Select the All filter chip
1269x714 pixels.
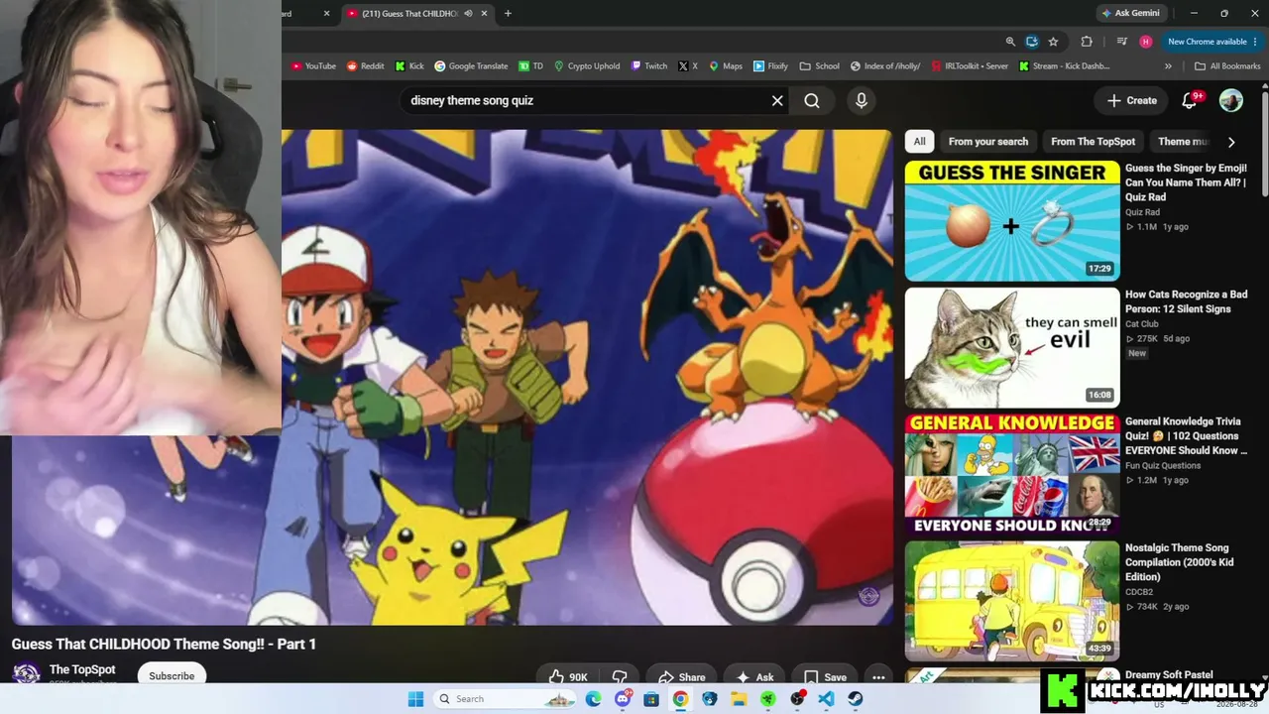(x=919, y=142)
